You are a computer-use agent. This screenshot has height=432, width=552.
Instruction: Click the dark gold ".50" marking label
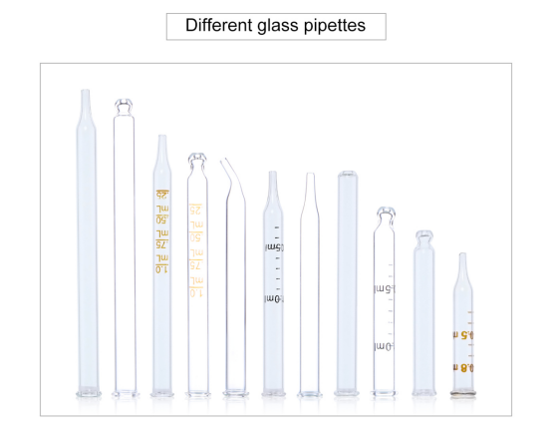tap(162, 219)
